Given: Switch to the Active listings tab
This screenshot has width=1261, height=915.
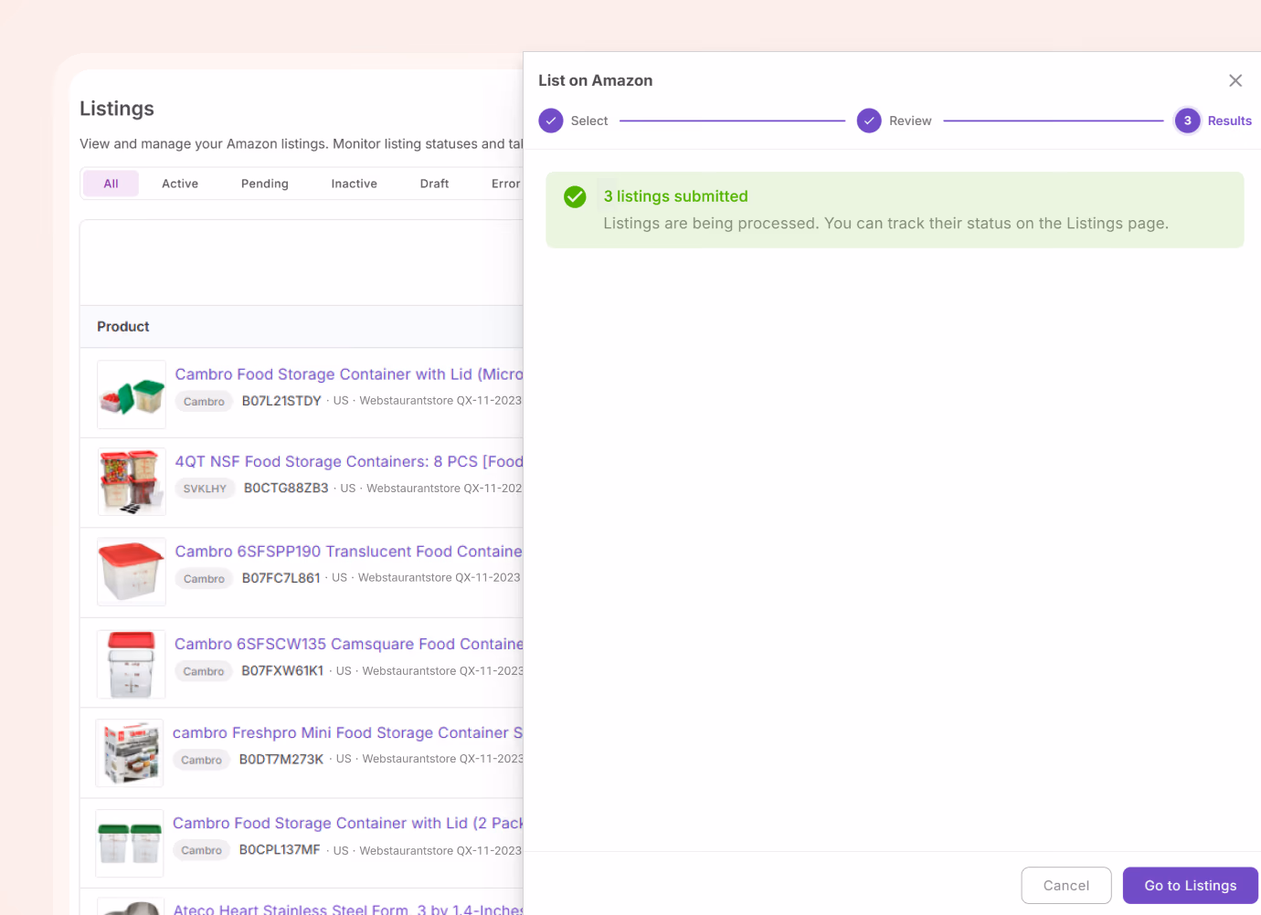Looking at the screenshot, I should pyautogui.click(x=180, y=184).
